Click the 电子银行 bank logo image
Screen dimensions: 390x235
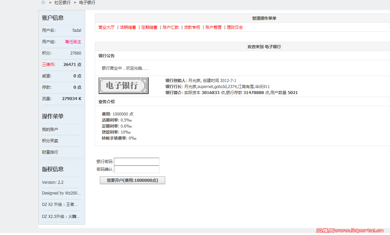pyautogui.click(x=123, y=86)
